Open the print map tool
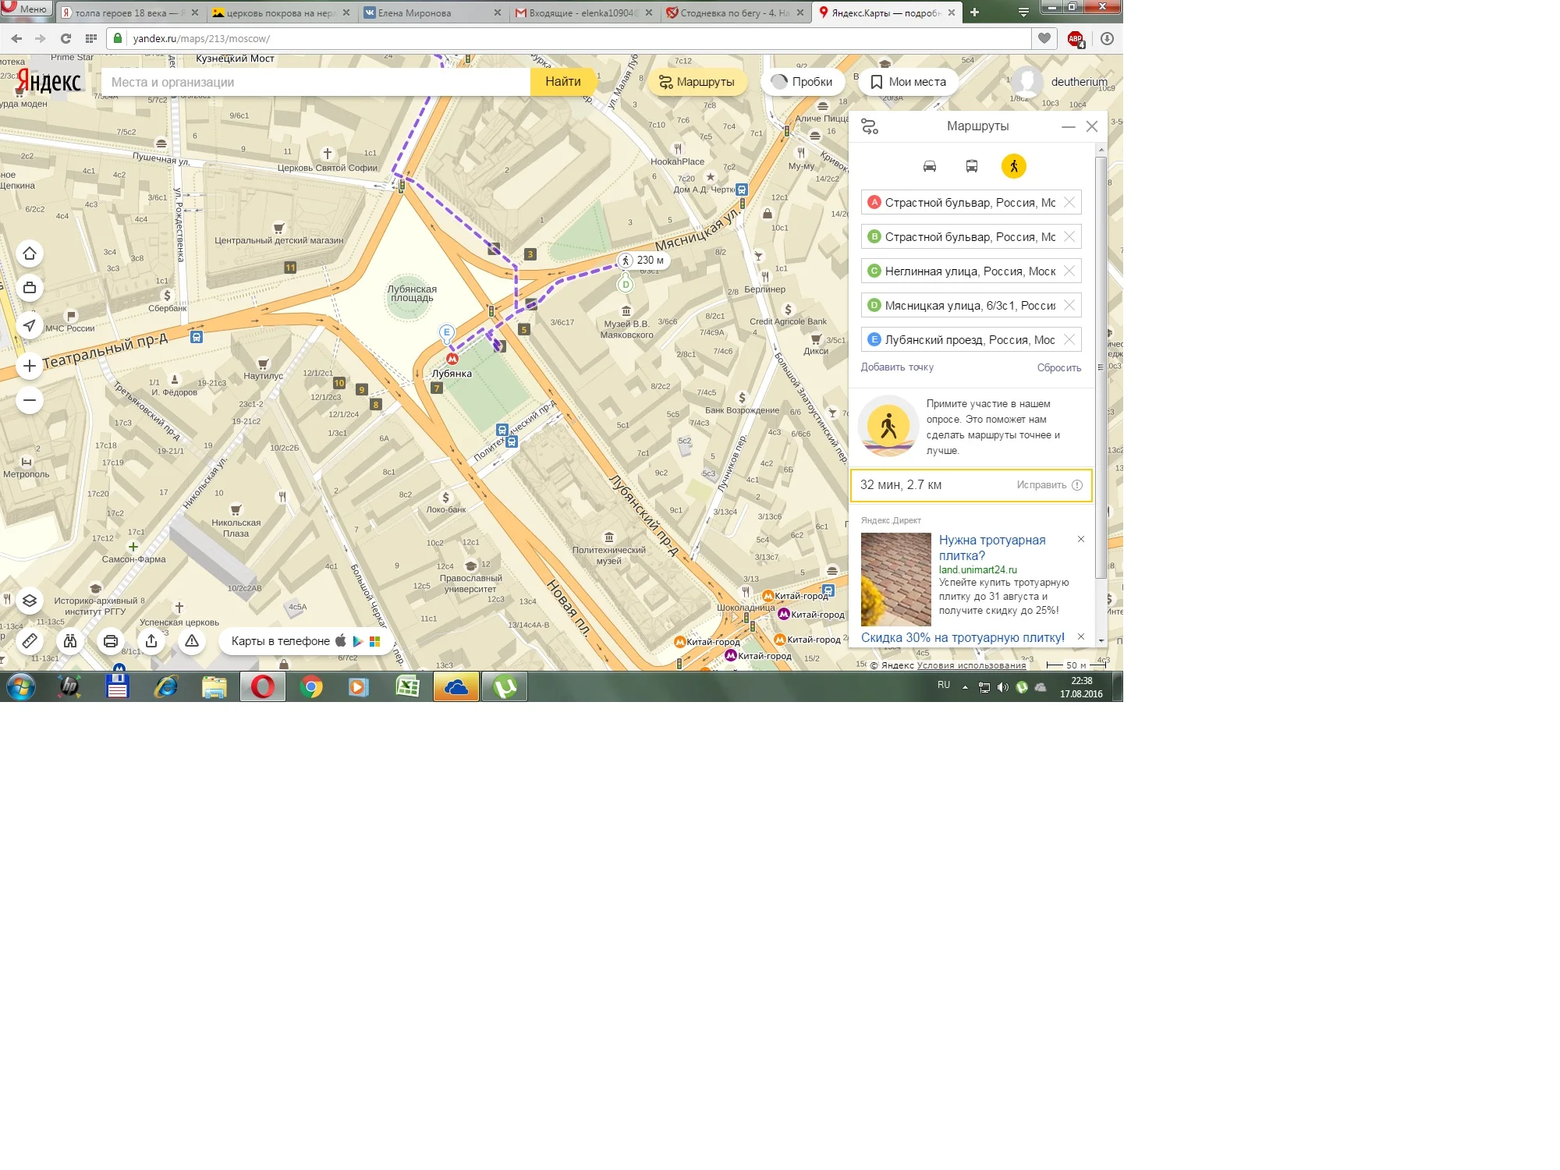This screenshot has width=1560, height=1170. (111, 642)
